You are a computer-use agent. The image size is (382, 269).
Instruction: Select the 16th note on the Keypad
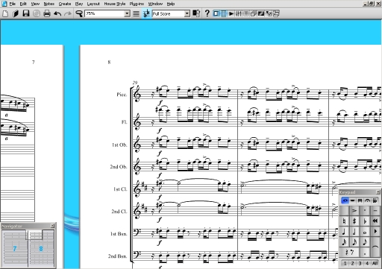pos(354,242)
